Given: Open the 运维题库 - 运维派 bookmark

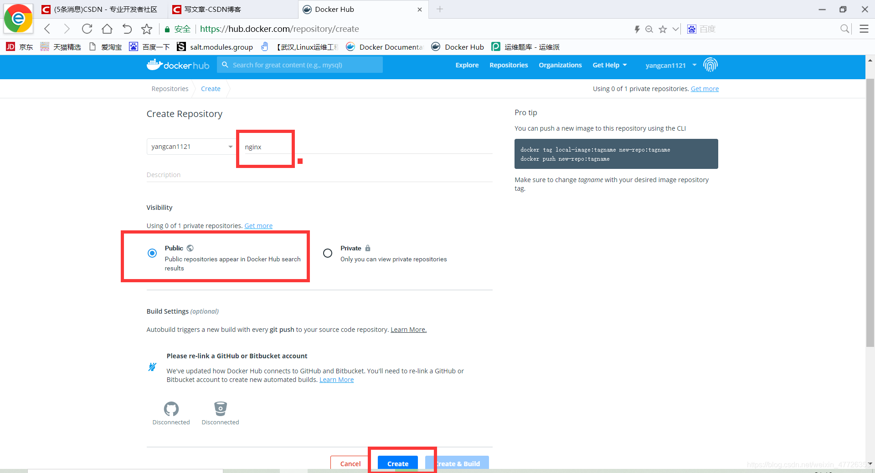Looking at the screenshot, I should (525, 47).
